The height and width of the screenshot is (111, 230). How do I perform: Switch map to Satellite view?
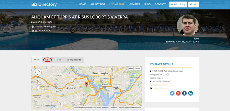pyautogui.click(x=137, y=69)
